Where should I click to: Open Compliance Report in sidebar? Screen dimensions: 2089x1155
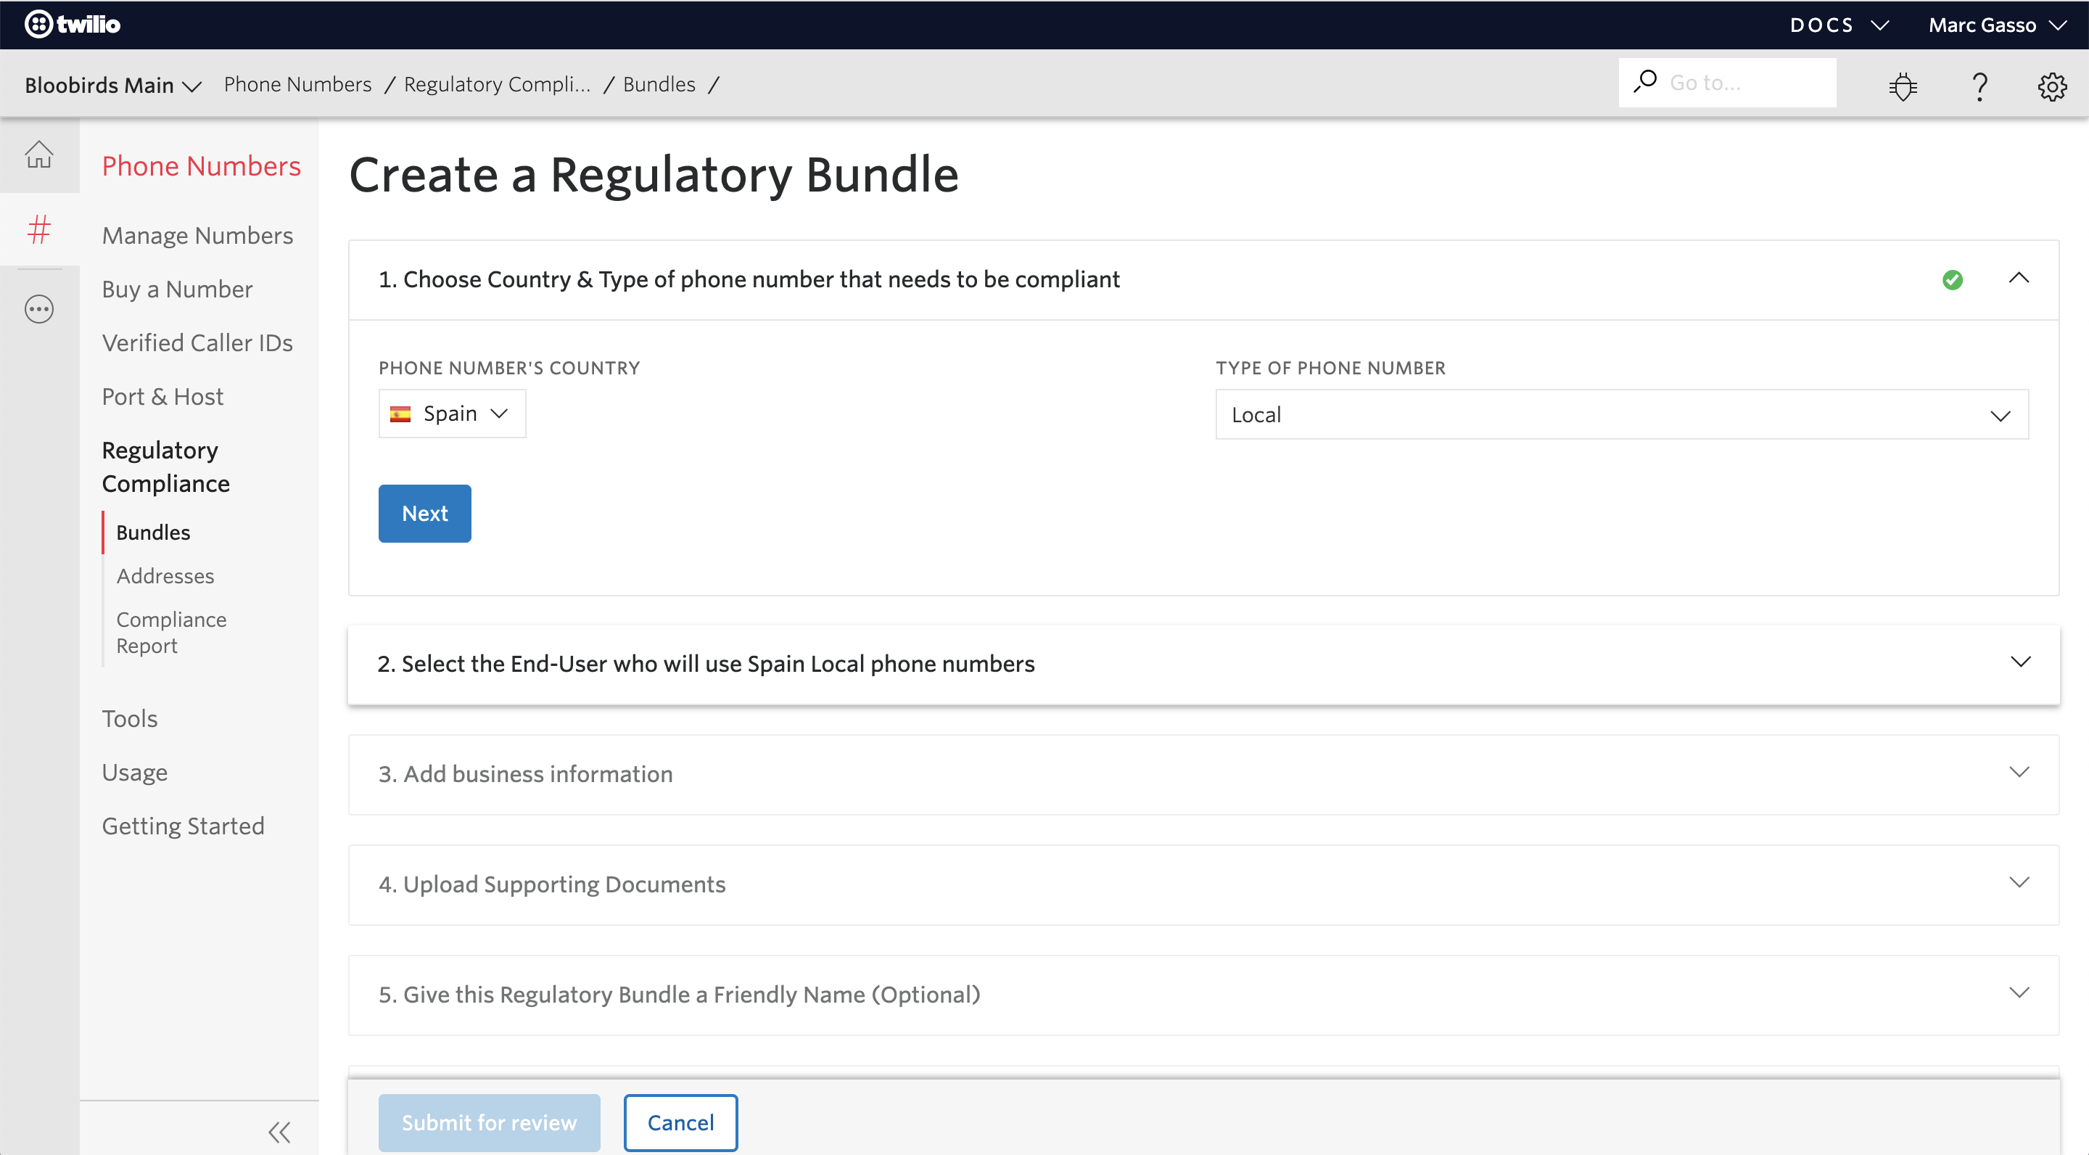click(171, 632)
